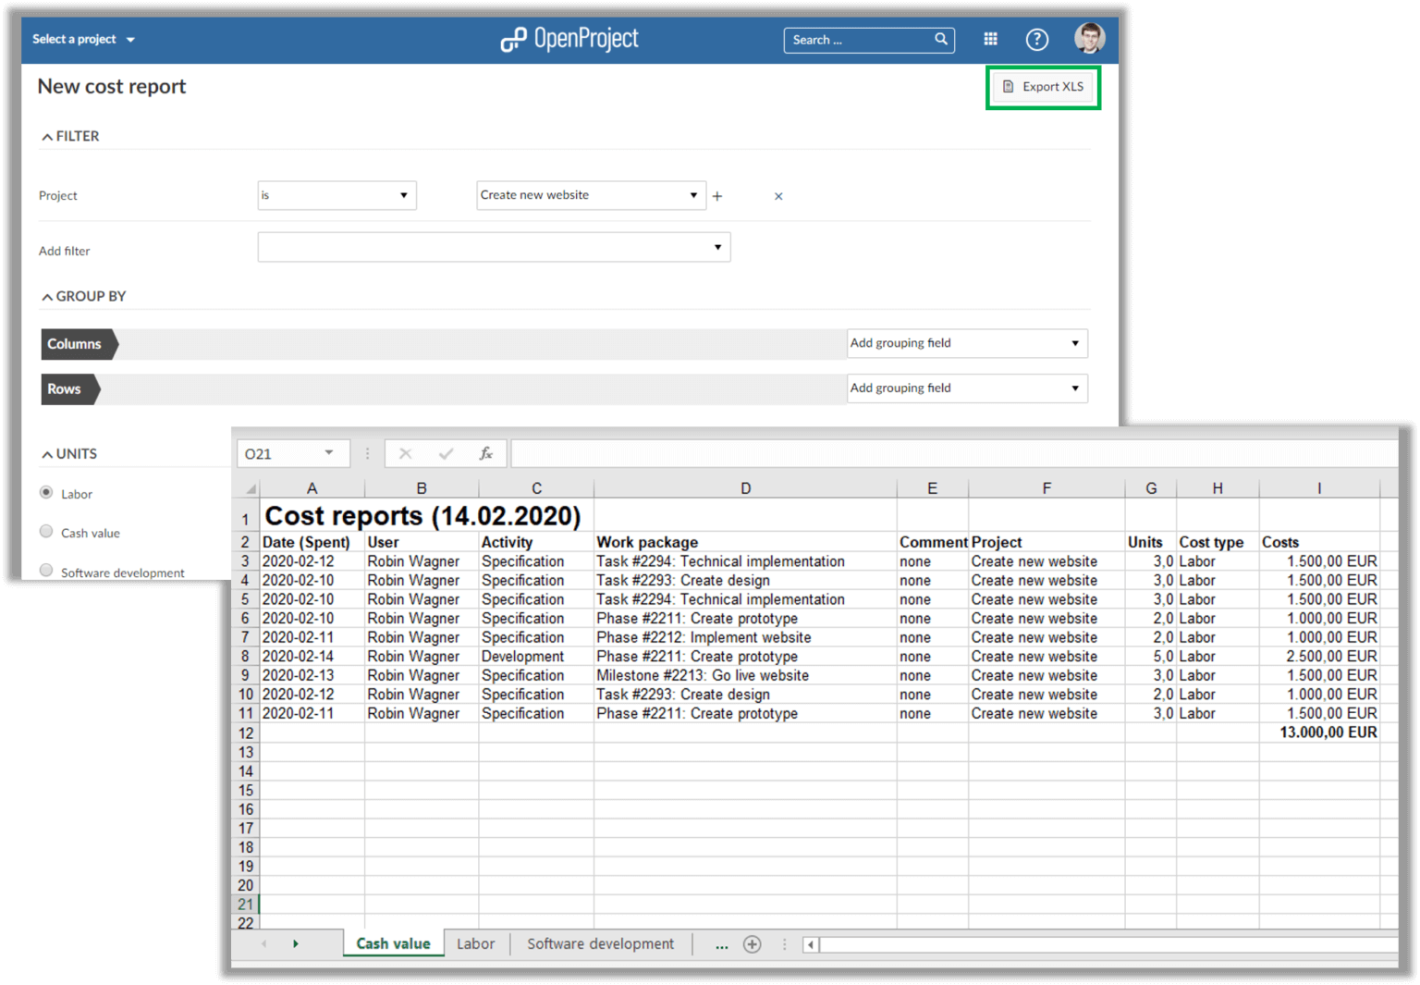Click the magnifier icon in the search field
Image resolution: width=1420 pixels, height=985 pixels.
pos(940,40)
